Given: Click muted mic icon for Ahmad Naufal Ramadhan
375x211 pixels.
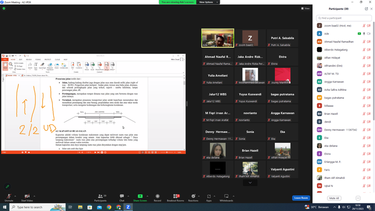Looking at the screenshot, I should coord(364,42).
